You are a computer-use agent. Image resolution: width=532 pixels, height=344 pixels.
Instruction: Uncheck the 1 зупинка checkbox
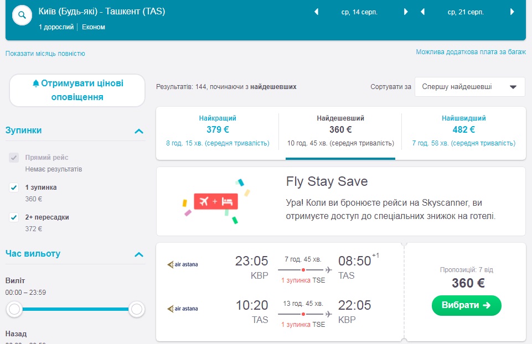[x=14, y=187]
